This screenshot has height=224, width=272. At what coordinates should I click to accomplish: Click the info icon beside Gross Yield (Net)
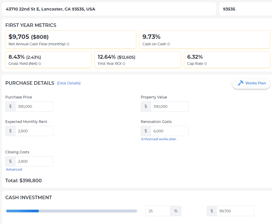(x=40, y=64)
